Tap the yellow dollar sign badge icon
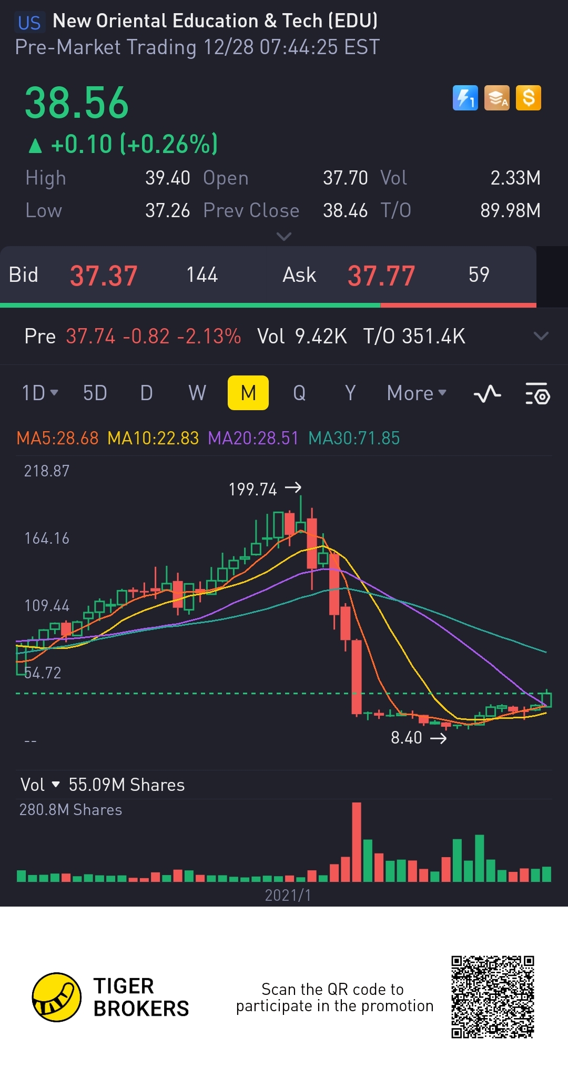This screenshot has height=1088, width=568. [x=529, y=98]
